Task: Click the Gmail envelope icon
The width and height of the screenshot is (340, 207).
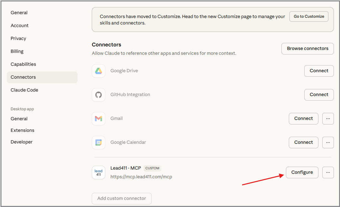Action: click(x=99, y=119)
